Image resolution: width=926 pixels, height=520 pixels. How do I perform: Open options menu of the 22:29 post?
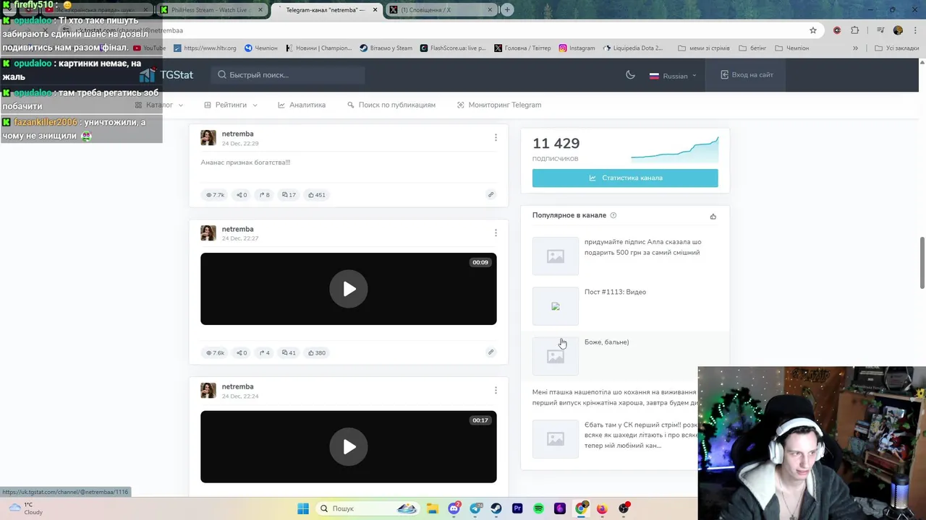tap(496, 137)
